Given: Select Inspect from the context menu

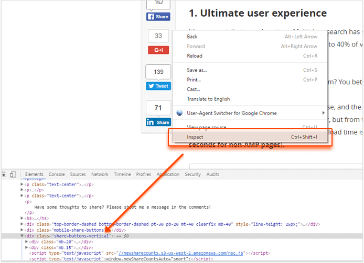Looking at the screenshot, I should (250, 137).
